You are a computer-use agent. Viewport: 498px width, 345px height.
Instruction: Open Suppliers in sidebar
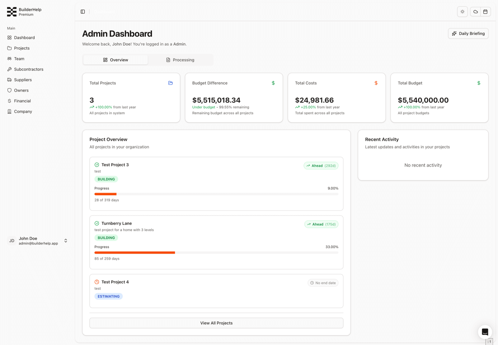[23, 80]
